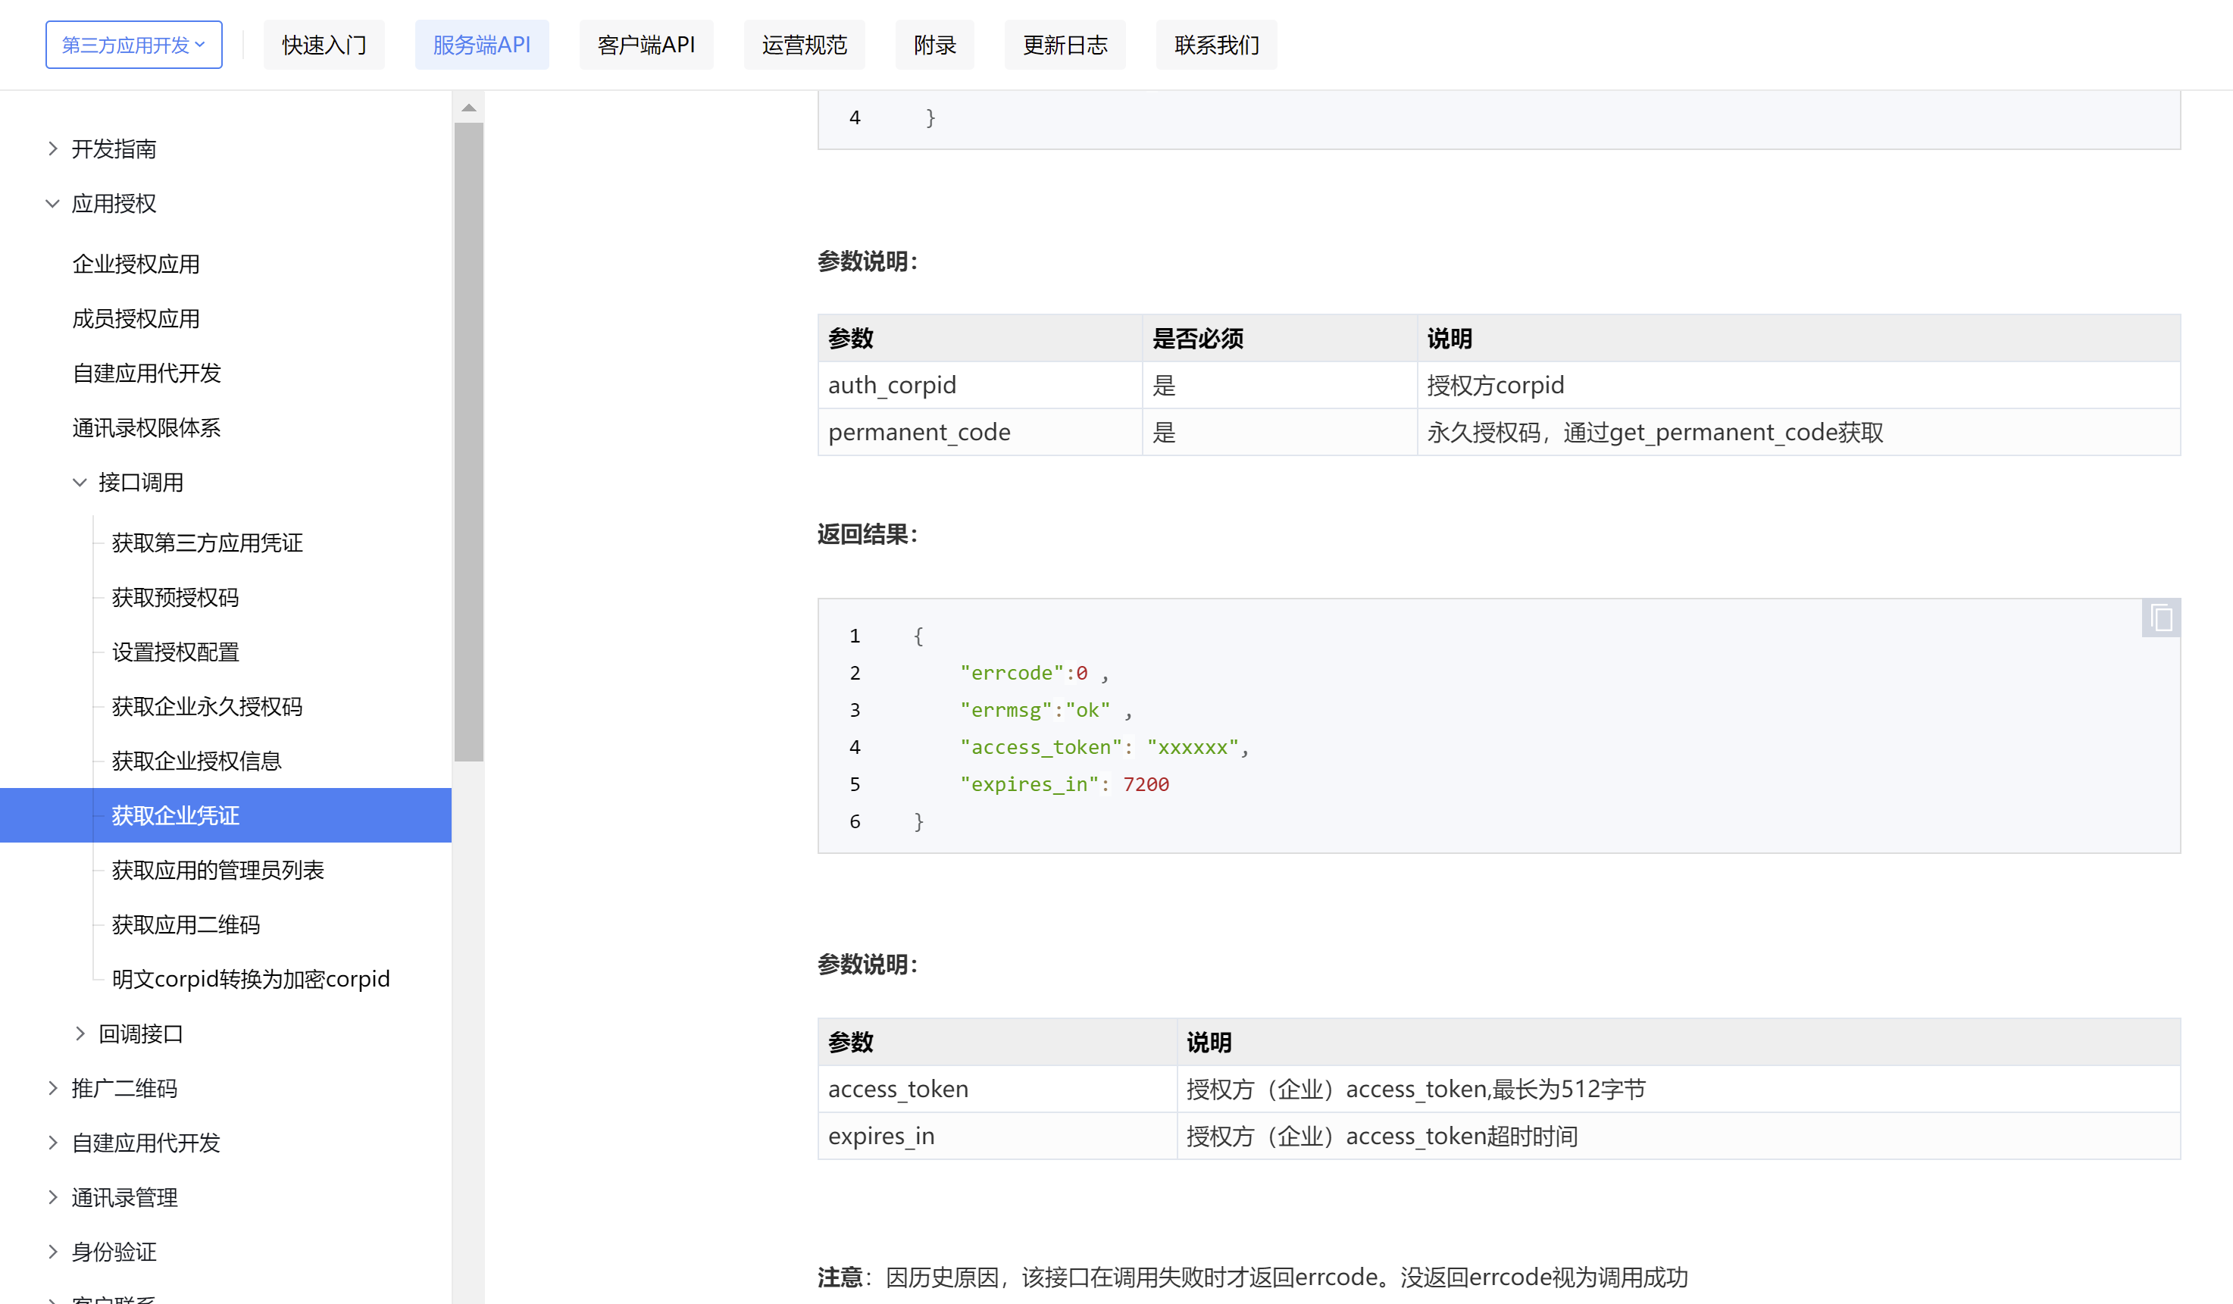Click access_token最长为512字节 description cell

coord(1678,1089)
